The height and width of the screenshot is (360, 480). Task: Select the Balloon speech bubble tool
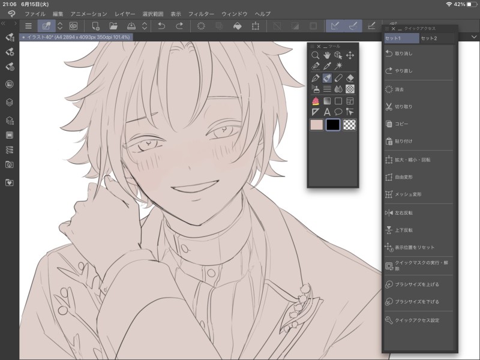tap(338, 112)
